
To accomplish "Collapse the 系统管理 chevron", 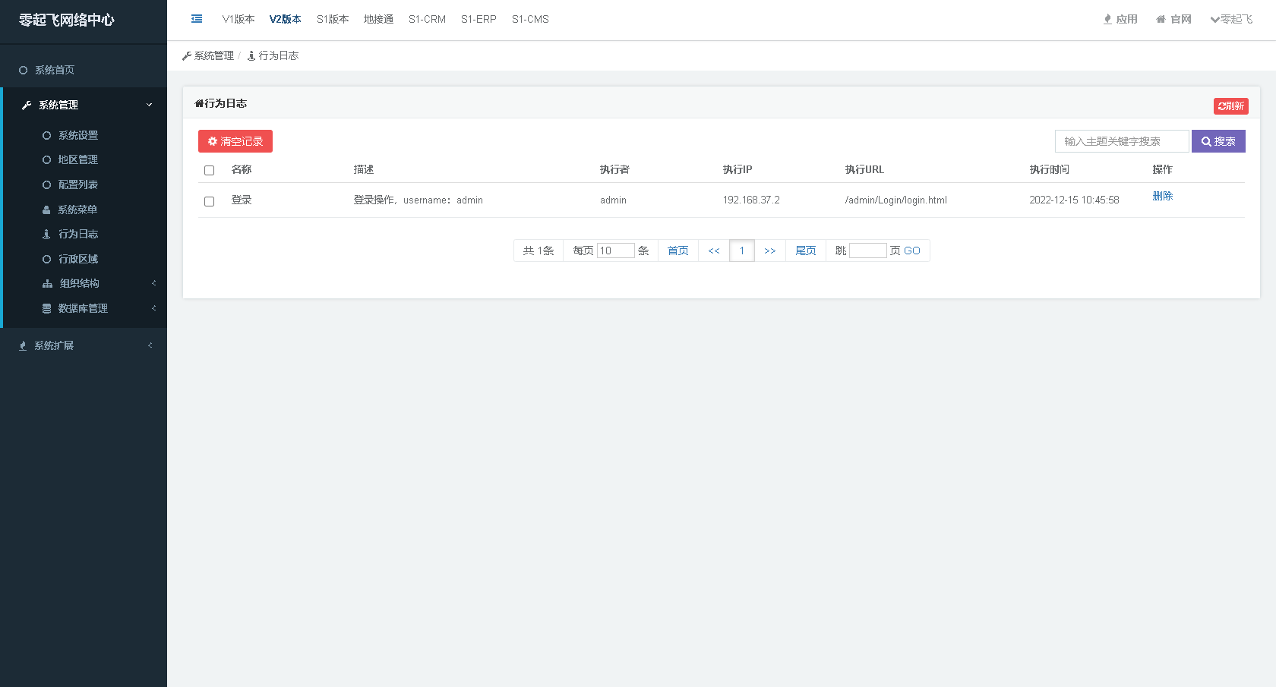I will pos(150,105).
